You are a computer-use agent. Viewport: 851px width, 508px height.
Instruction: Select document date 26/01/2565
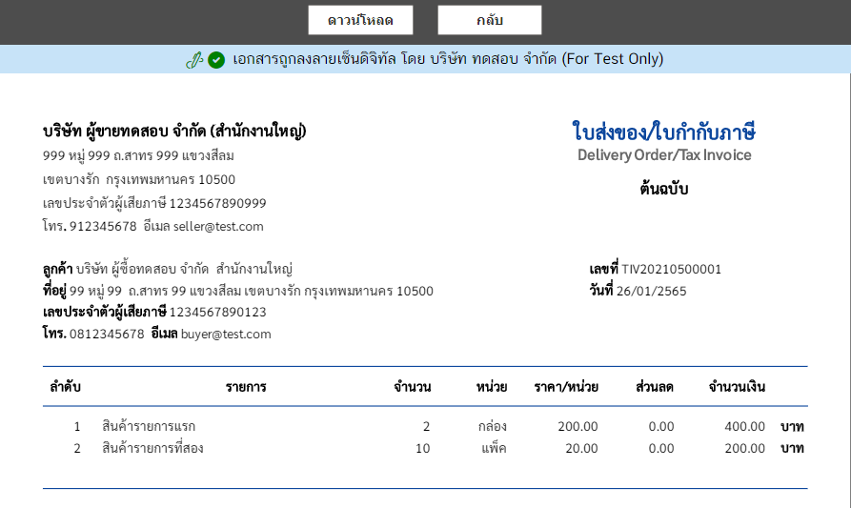tap(651, 291)
